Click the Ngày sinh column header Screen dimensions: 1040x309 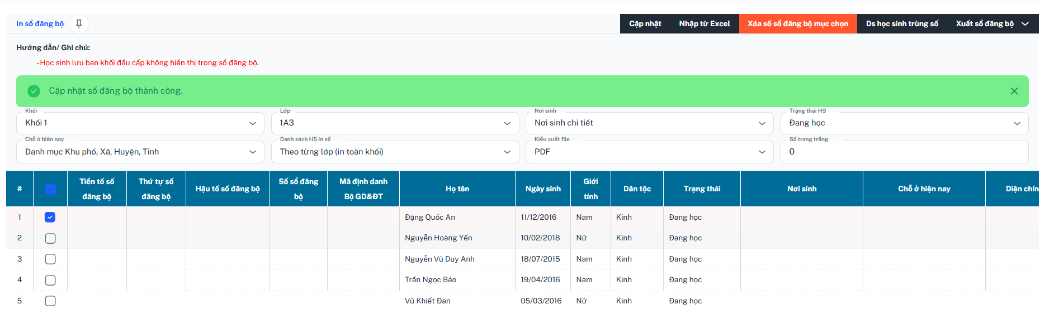click(543, 189)
